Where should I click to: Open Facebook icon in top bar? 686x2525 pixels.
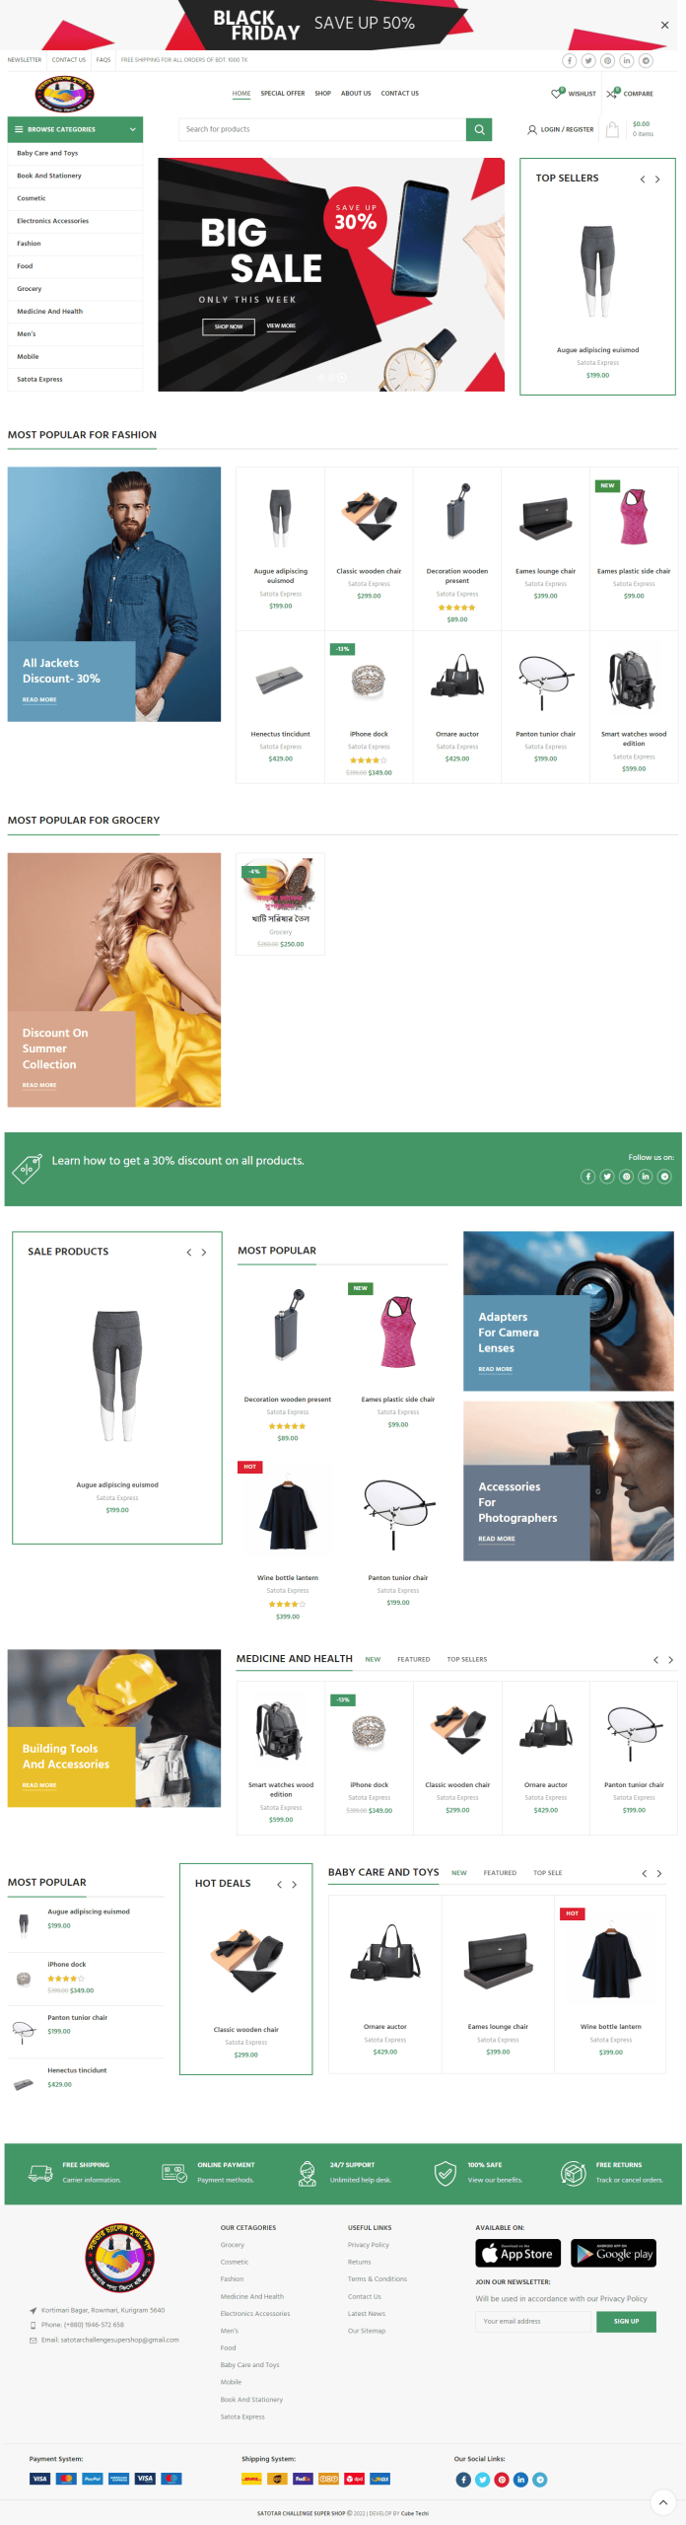(570, 60)
